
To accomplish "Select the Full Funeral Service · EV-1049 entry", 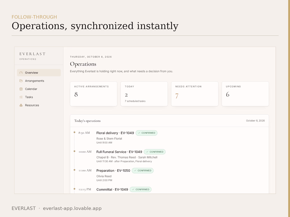I will (119, 152).
